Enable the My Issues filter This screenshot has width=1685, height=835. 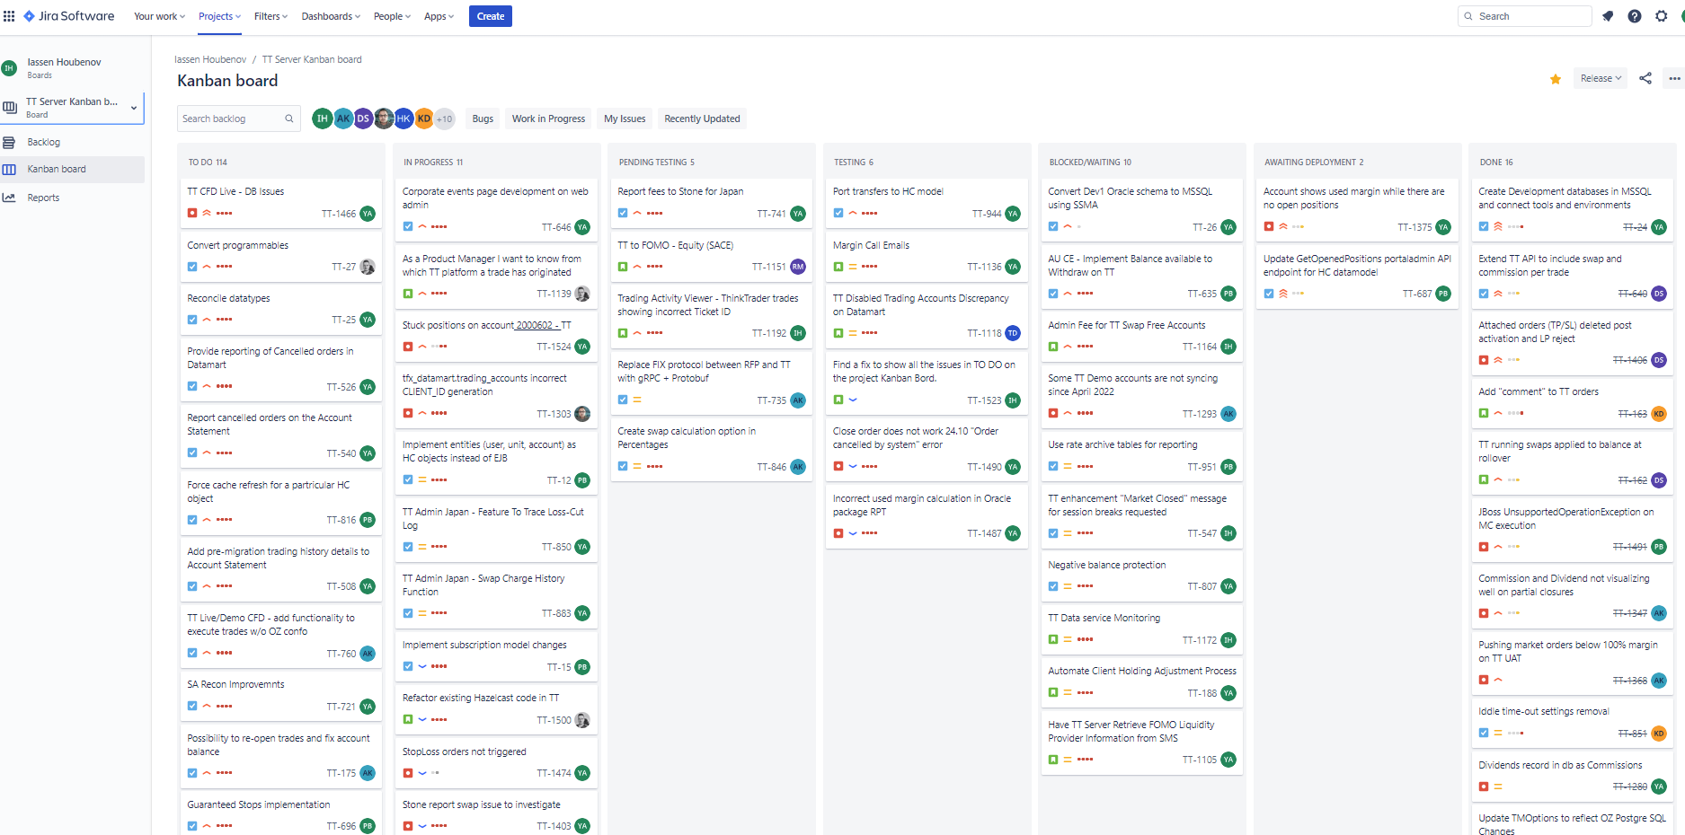tap(624, 119)
